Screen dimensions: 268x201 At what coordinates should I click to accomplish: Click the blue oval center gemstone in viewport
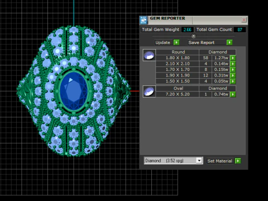click(x=74, y=91)
